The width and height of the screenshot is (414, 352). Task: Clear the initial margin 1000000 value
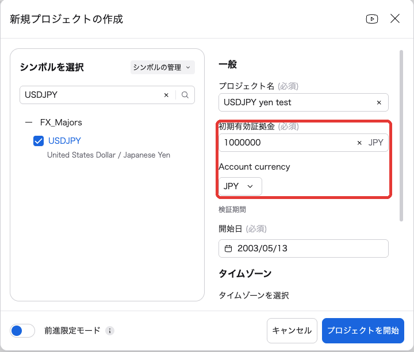click(359, 143)
